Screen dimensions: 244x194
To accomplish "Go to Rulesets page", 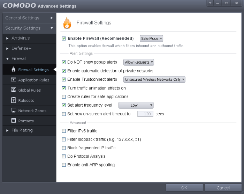I will click(29, 100).
